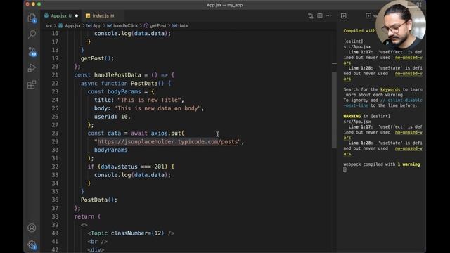Click the keywords link in terminal
The height and width of the screenshot is (253, 450).
[390, 89]
